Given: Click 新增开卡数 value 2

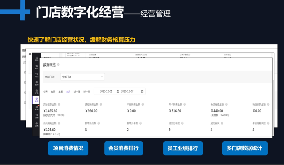Looking at the screenshot, I should pos(128,130).
